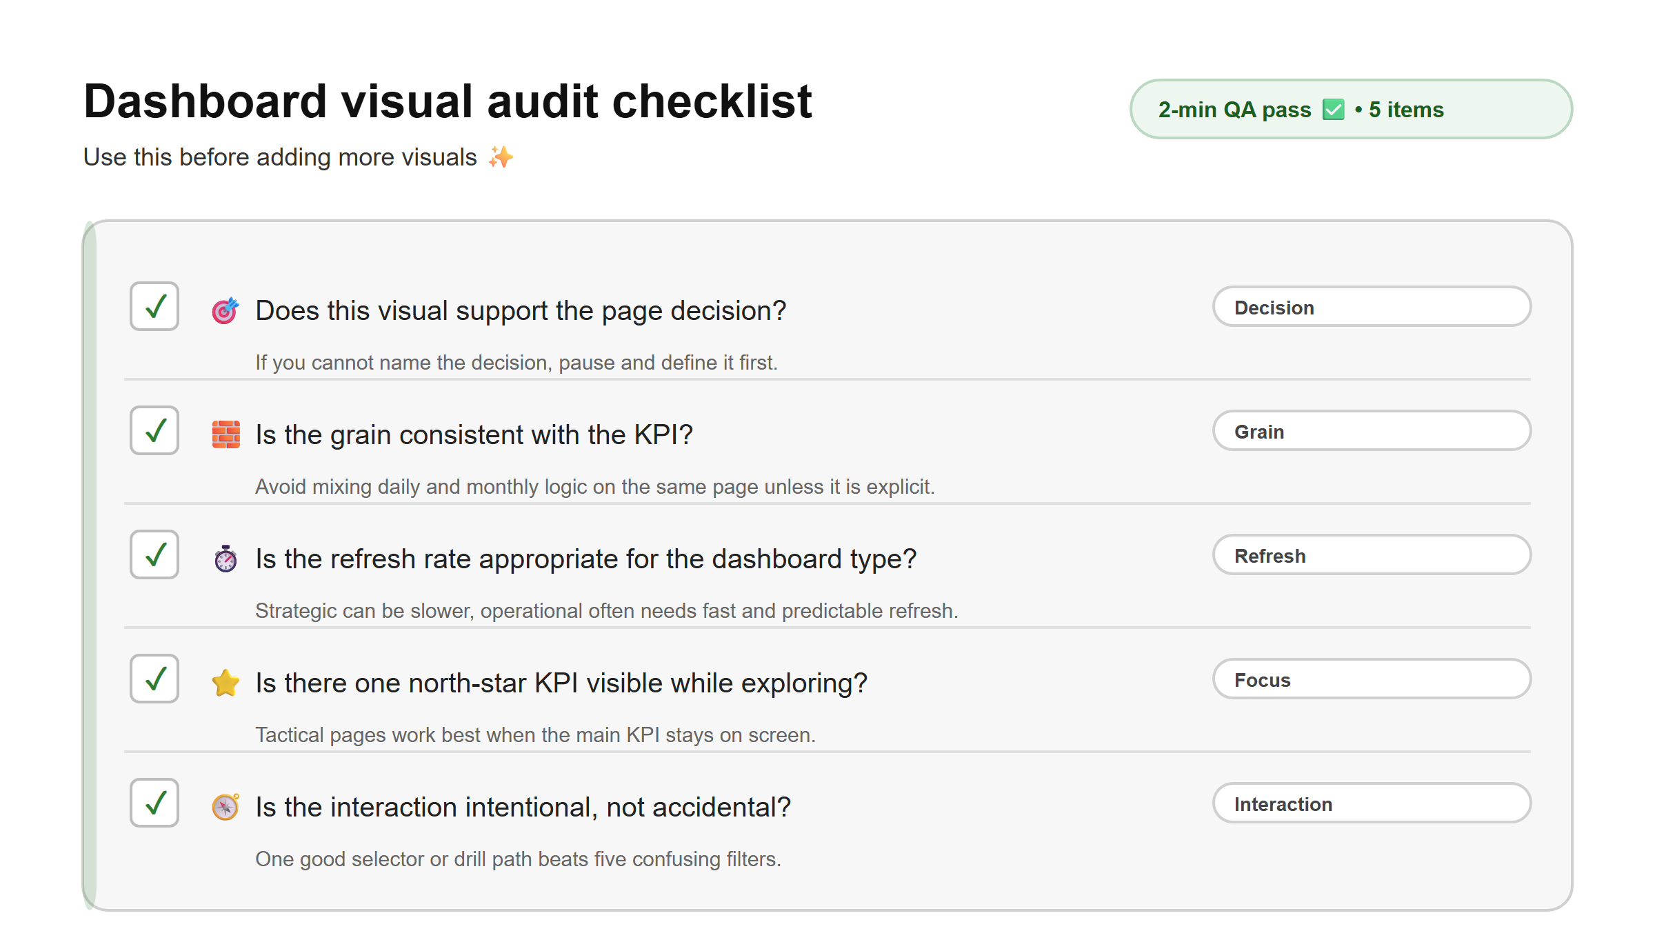The width and height of the screenshot is (1655, 931).
Task: Click green check icon in QA badge
Action: [x=1333, y=110]
